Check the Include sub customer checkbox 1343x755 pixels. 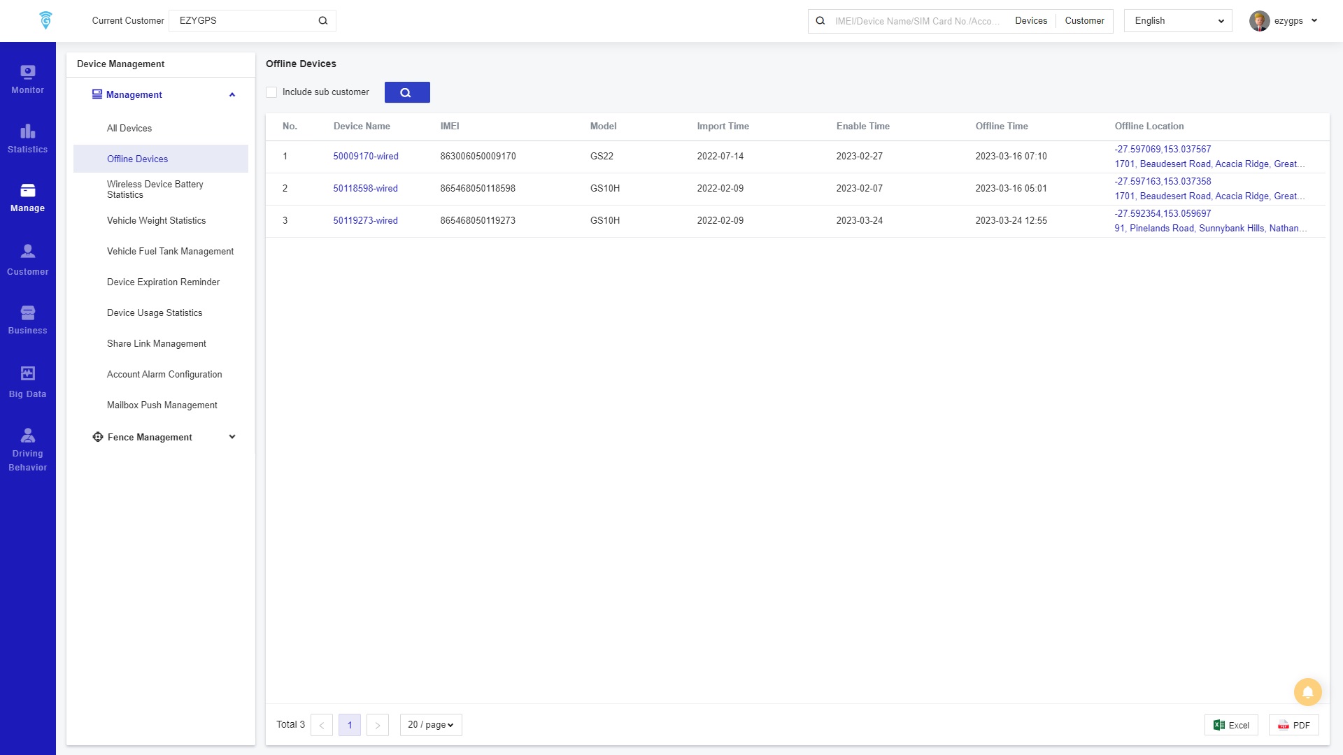click(x=271, y=92)
